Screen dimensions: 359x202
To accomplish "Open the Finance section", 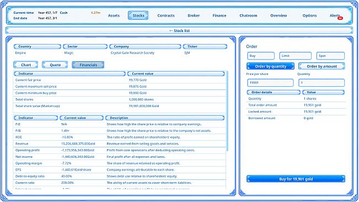I will point(219,15).
